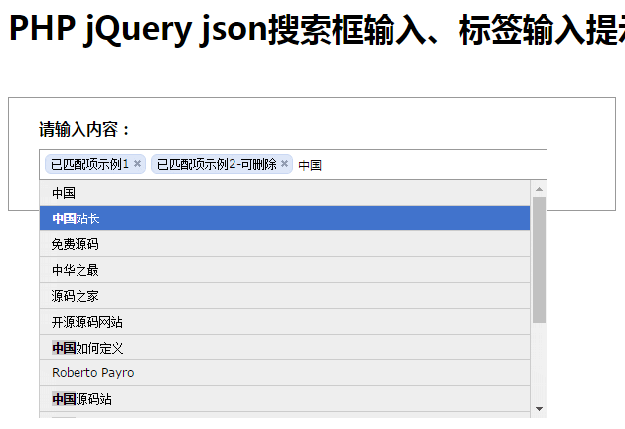Image resolution: width=625 pixels, height=429 pixels.
Task: Click the suggestion list scroll-up arrow
Action: [x=540, y=188]
